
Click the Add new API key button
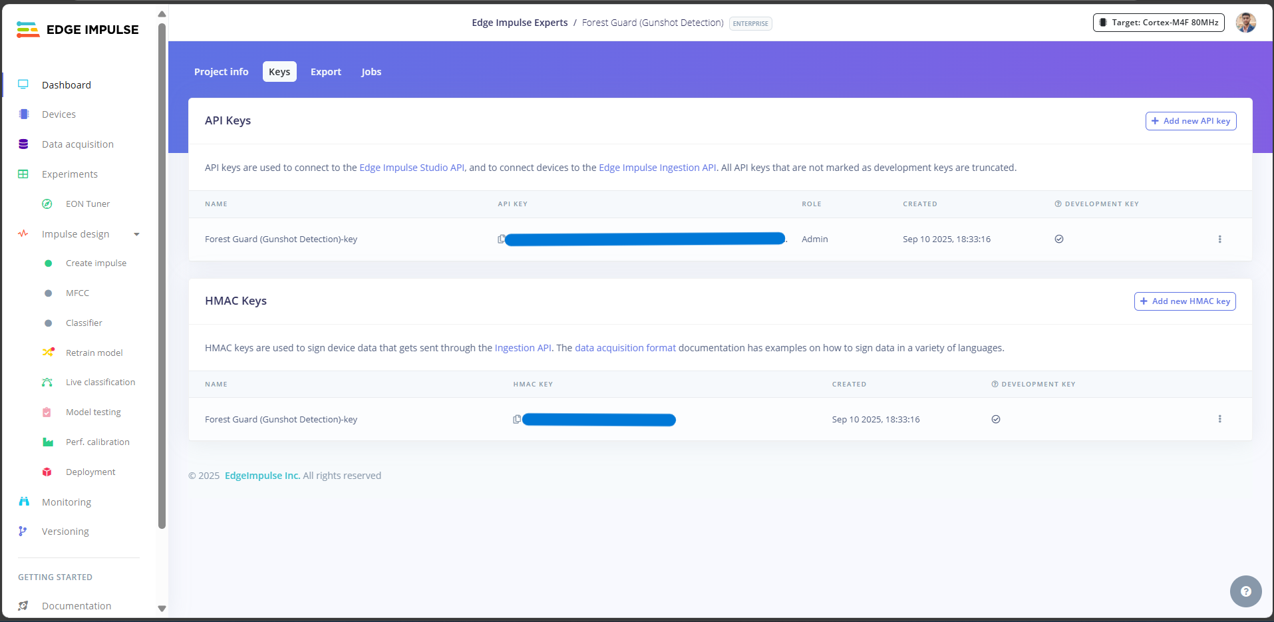1190,121
